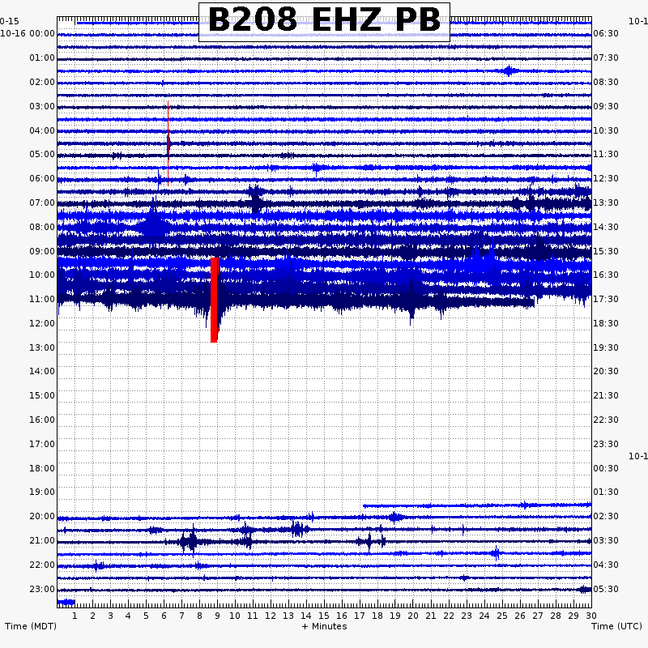This screenshot has height=648, width=648.
Task: Click the 17:30 UTC row label
Action: pos(606,299)
